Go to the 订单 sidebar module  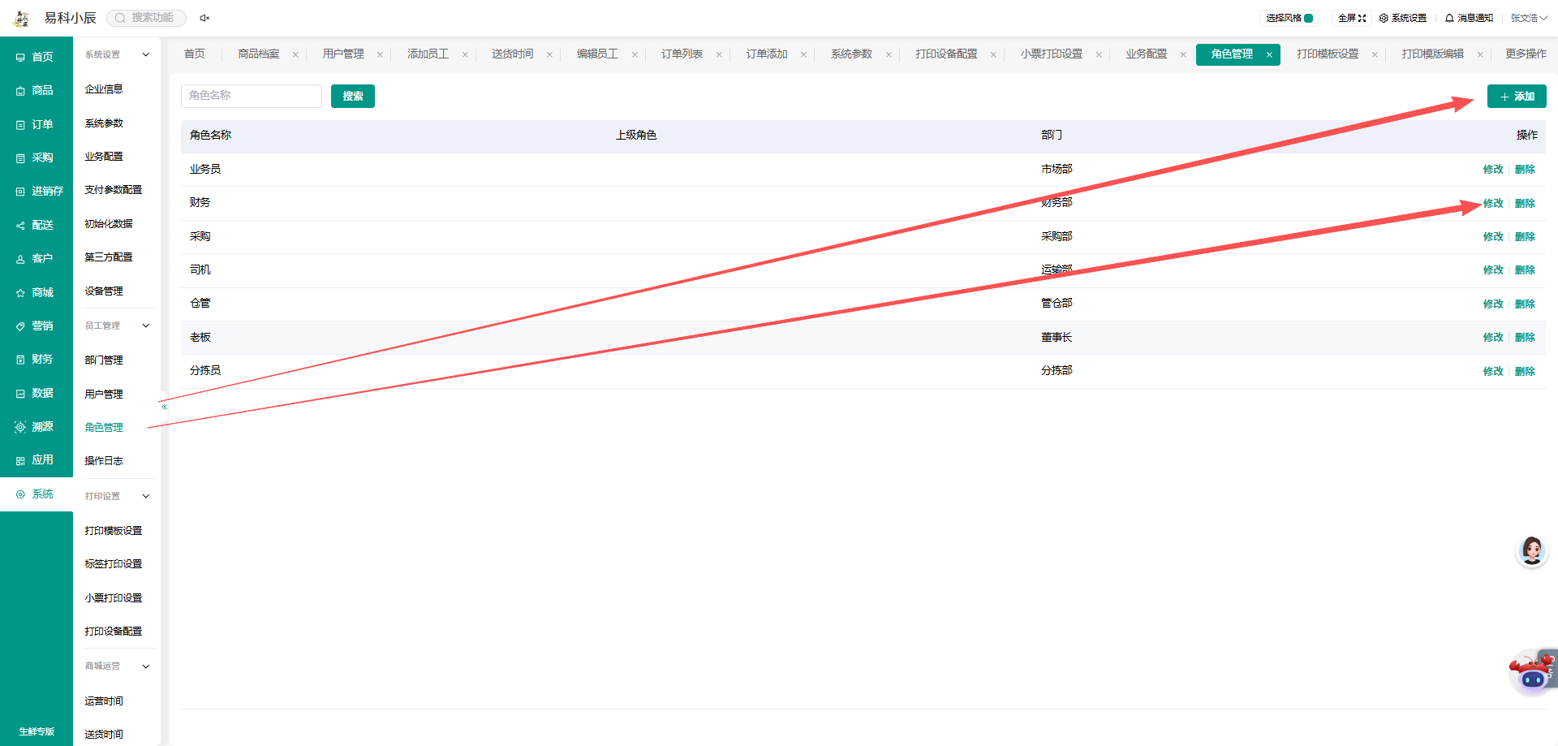(36, 125)
